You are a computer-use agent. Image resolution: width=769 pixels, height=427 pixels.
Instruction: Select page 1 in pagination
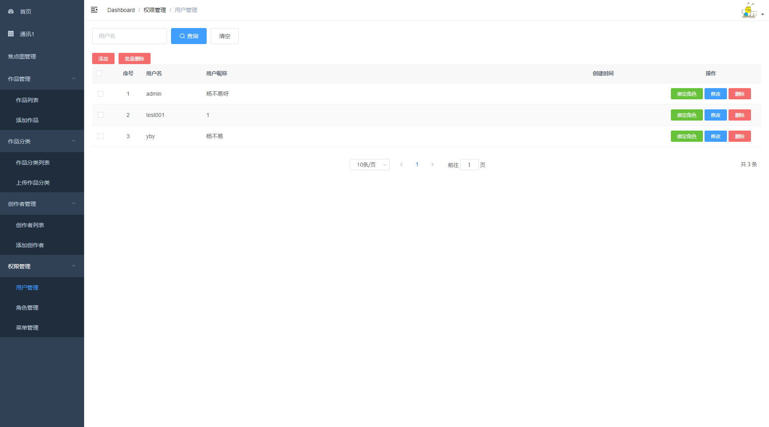(x=417, y=164)
